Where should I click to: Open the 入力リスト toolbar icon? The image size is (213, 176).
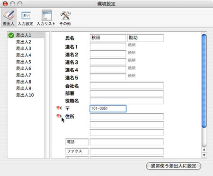coord(46,18)
